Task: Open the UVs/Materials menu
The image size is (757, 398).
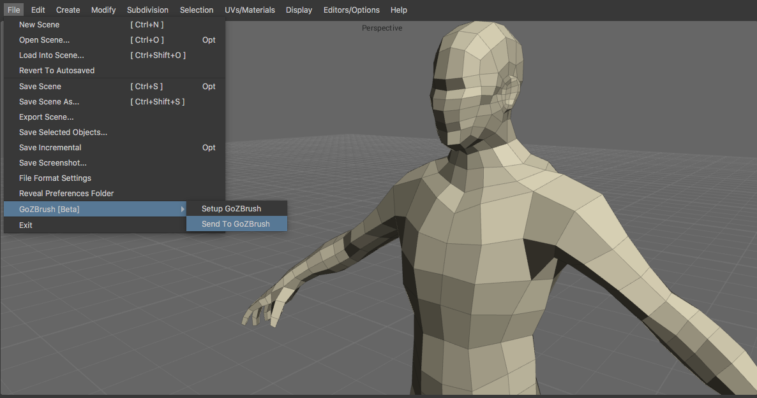Action: point(250,10)
